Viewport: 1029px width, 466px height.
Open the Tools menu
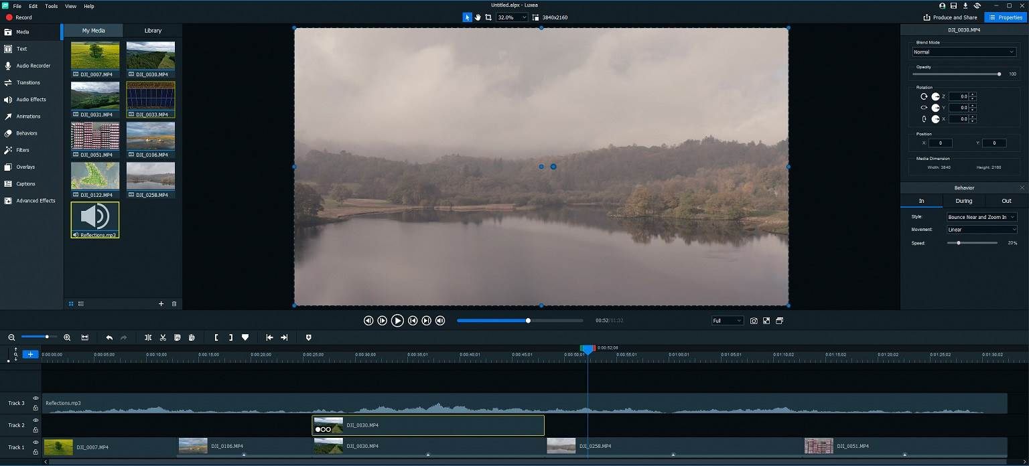[51, 6]
